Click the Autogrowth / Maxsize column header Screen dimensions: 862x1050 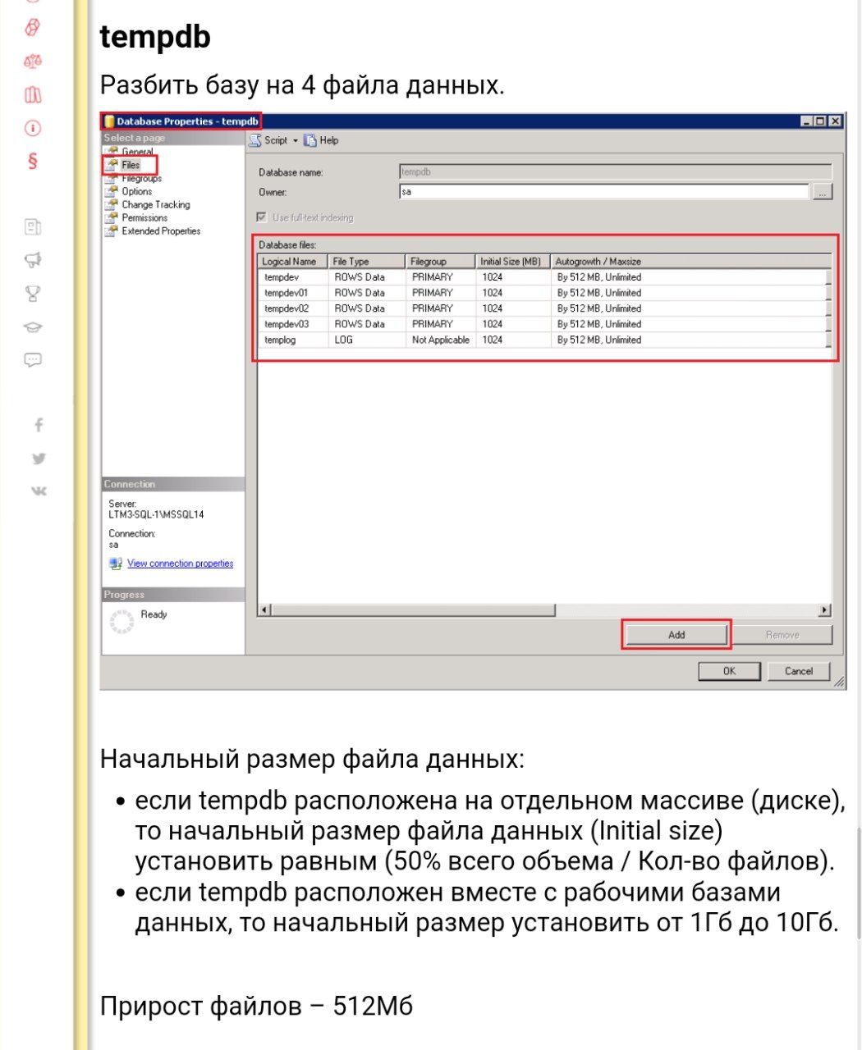(690, 262)
